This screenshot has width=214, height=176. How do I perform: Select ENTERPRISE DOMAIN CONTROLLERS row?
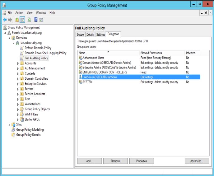pyautogui.click(x=139, y=72)
